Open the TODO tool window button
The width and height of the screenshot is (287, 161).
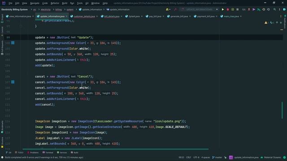19,153
